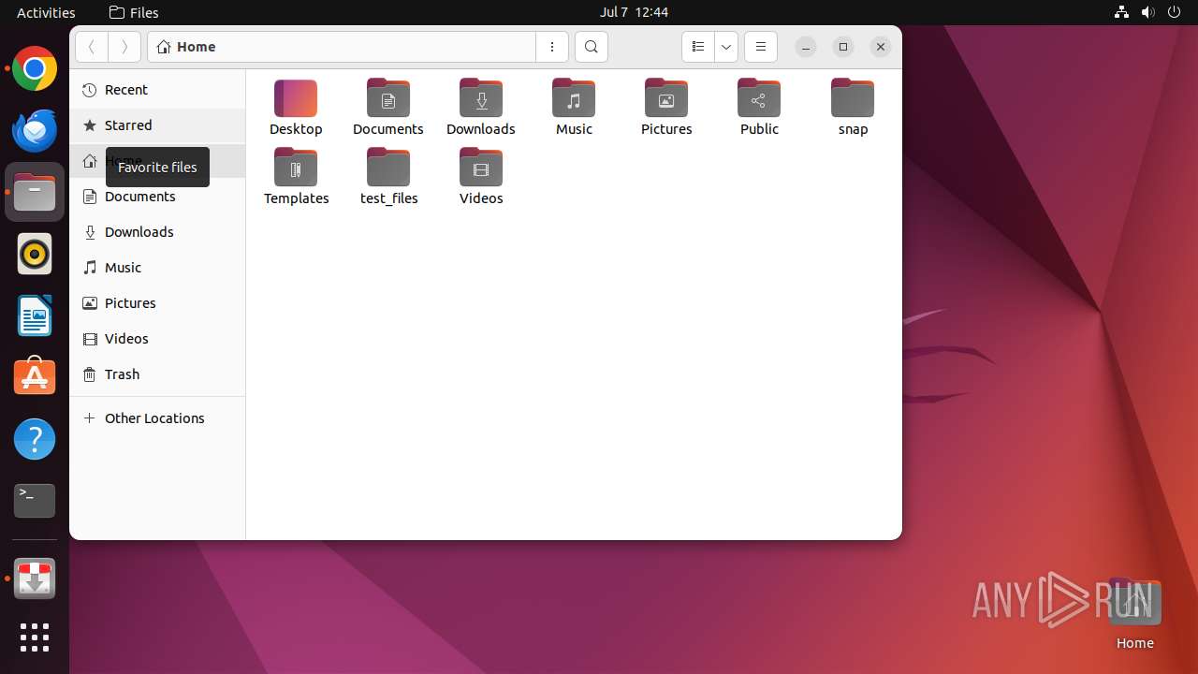Viewport: 1198px width, 674px height.
Task: Click the Files icon in the dock
Action: tap(35, 192)
